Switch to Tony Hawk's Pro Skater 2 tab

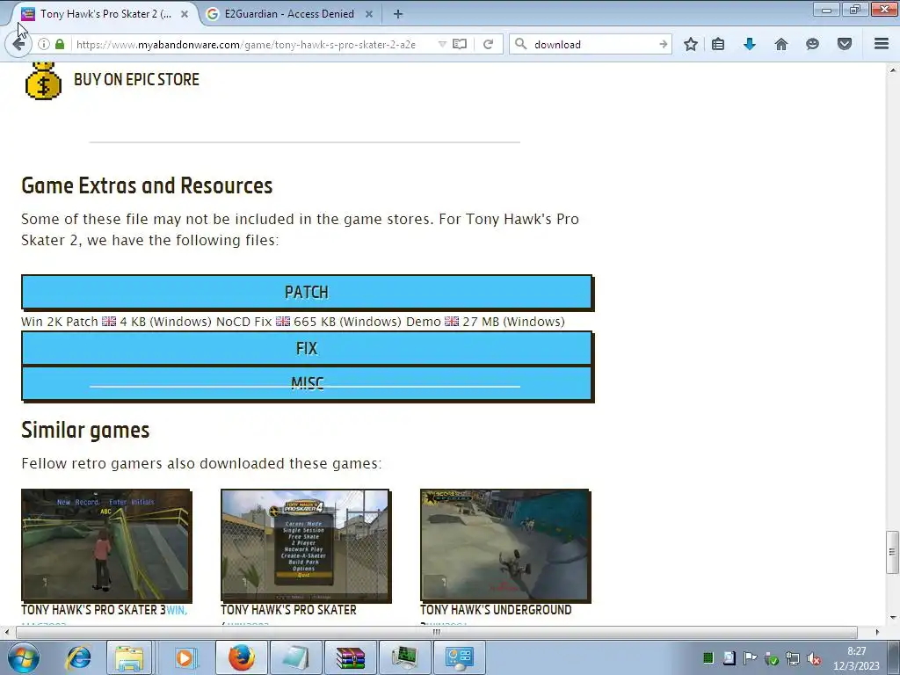click(x=104, y=14)
